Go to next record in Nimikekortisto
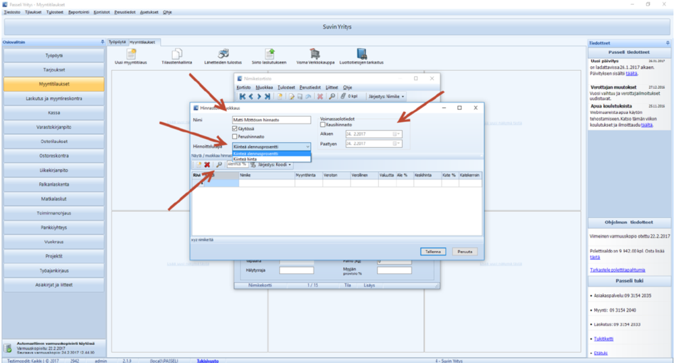Viewport: 674px width, 363px height. [x=259, y=96]
